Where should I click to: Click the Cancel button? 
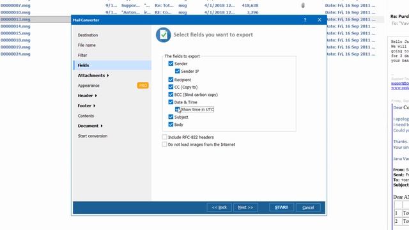(308, 208)
